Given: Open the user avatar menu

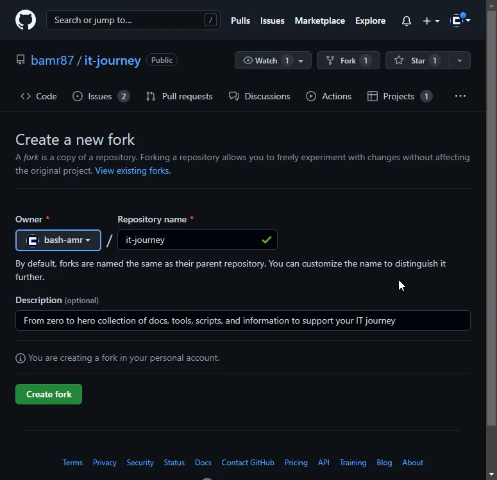Looking at the screenshot, I should tap(460, 21).
